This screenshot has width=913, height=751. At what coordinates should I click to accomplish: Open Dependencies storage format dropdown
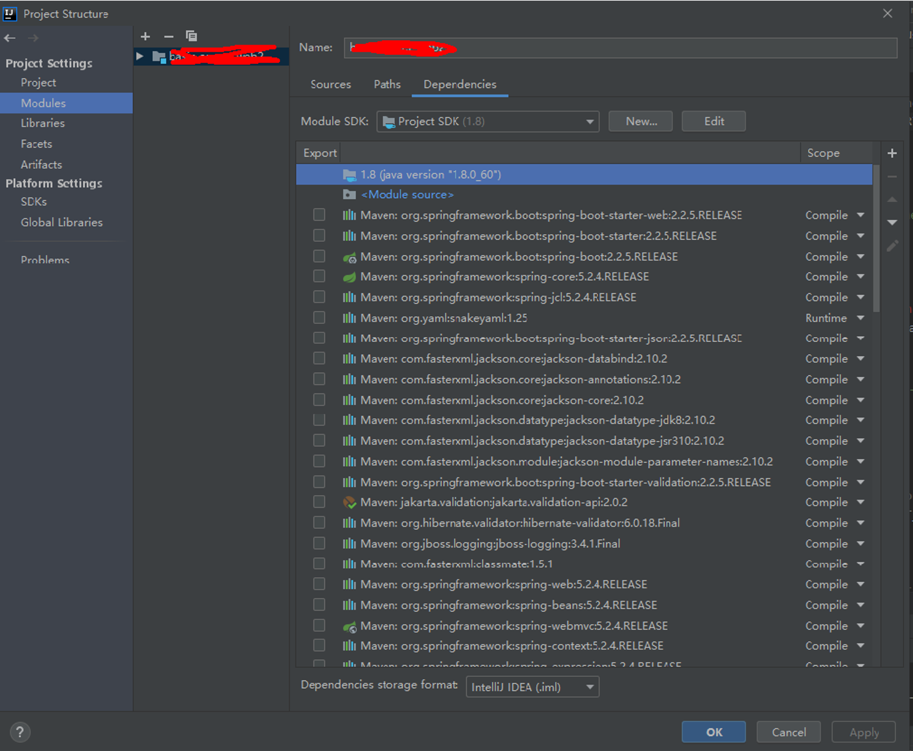pyautogui.click(x=532, y=687)
